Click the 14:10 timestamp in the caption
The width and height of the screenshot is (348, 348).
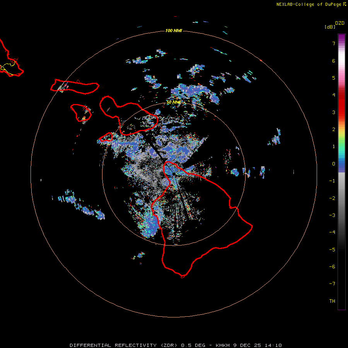(x=273, y=345)
